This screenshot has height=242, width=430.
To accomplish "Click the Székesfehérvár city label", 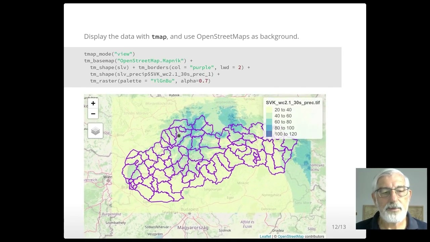I will coord(157,227).
